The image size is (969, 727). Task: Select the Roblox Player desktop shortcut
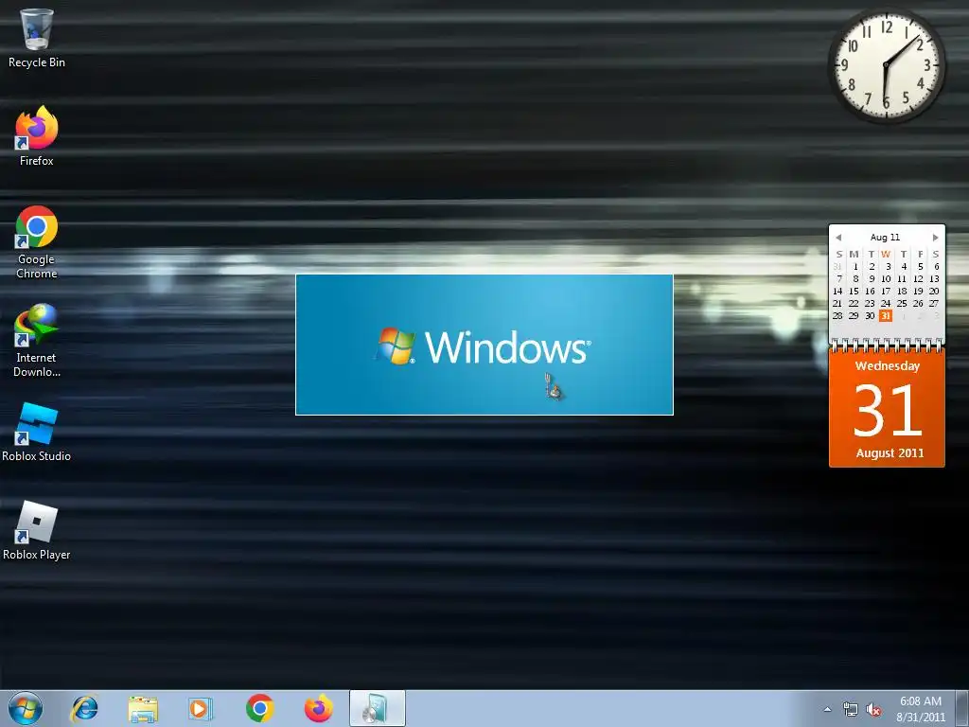pos(37,530)
